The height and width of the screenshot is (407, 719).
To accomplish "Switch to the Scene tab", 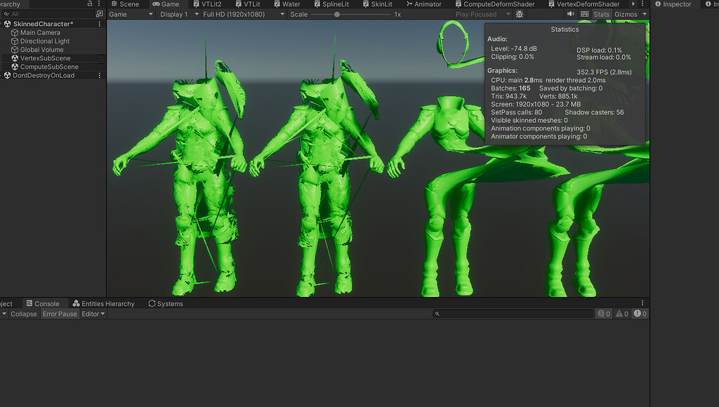I will 125,4.
